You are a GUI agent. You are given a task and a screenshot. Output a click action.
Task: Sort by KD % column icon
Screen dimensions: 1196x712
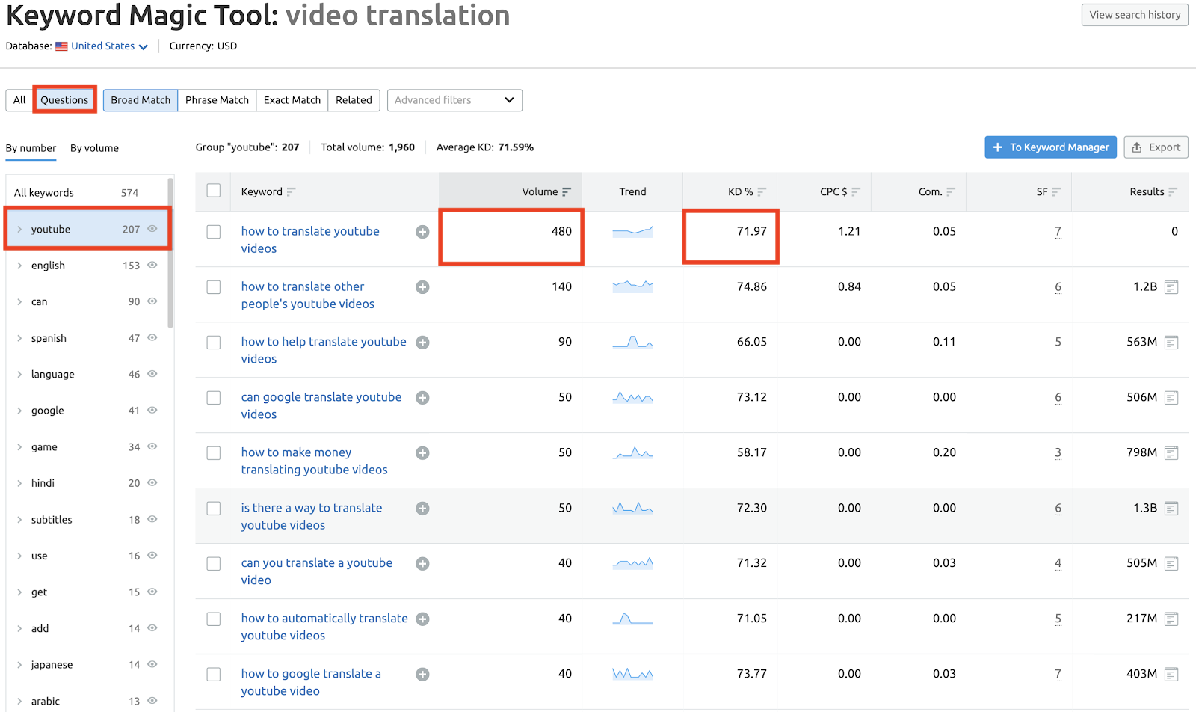pyautogui.click(x=762, y=192)
